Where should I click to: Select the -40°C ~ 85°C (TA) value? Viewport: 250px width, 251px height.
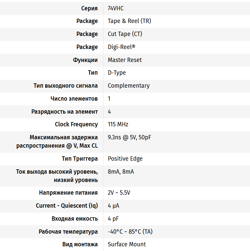tap(130, 232)
